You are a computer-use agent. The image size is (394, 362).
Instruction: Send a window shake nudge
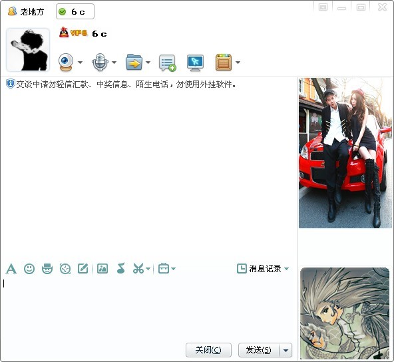click(x=65, y=269)
